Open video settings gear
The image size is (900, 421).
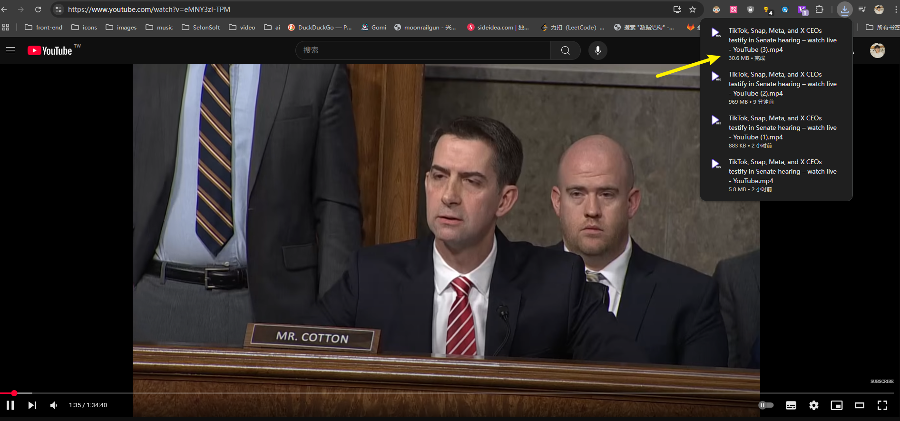[813, 405]
